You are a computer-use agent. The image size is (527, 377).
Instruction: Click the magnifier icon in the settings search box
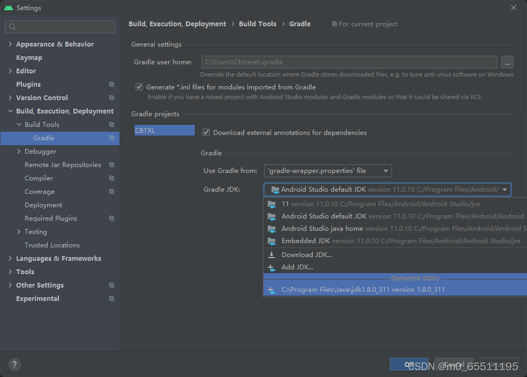point(12,26)
